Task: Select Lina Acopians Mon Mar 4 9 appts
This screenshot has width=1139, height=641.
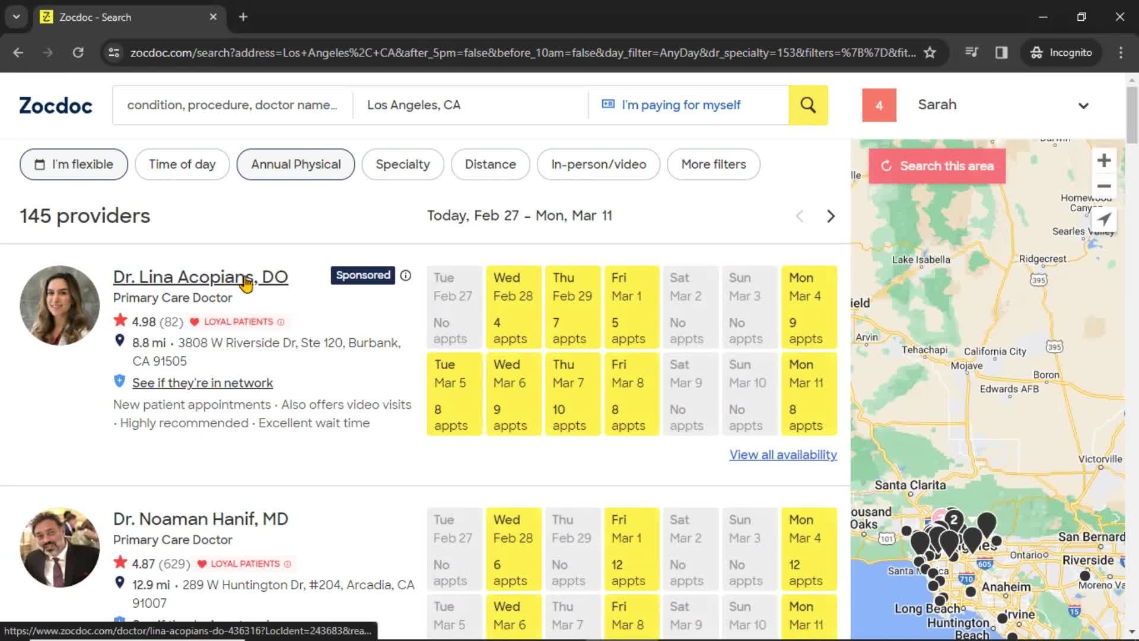Action: (x=809, y=307)
